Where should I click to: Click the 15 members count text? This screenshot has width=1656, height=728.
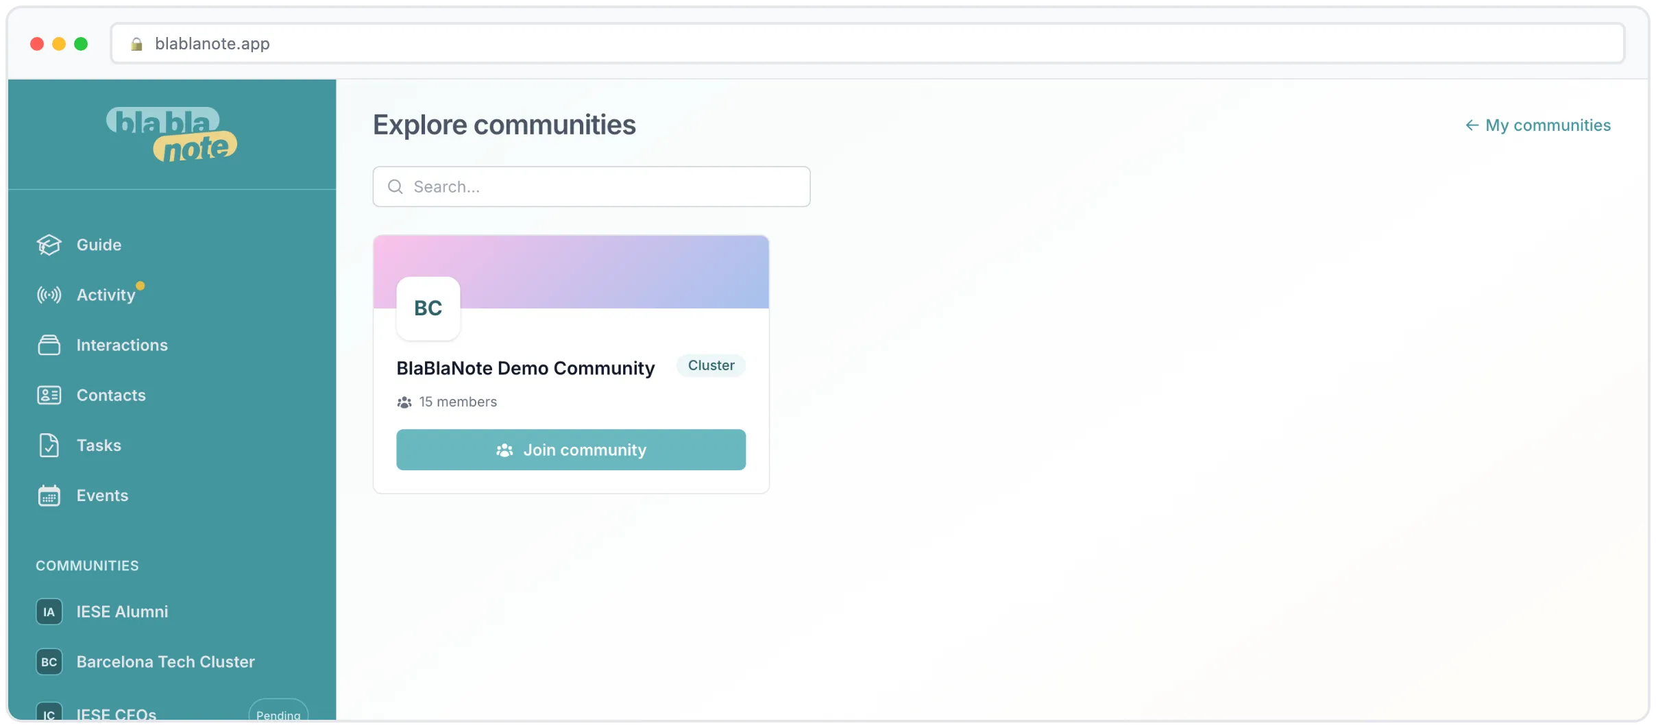click(458, 402)
